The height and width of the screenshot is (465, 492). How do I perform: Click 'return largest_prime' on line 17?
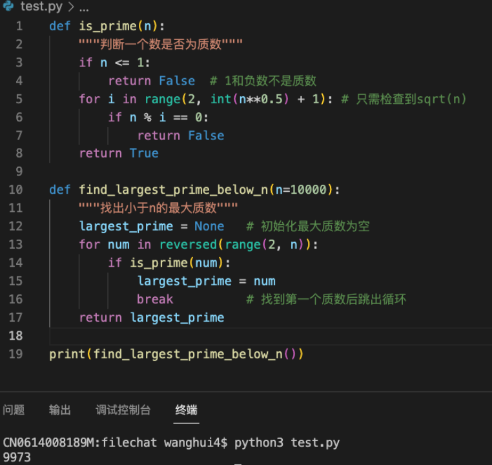(x=152, y=318)
